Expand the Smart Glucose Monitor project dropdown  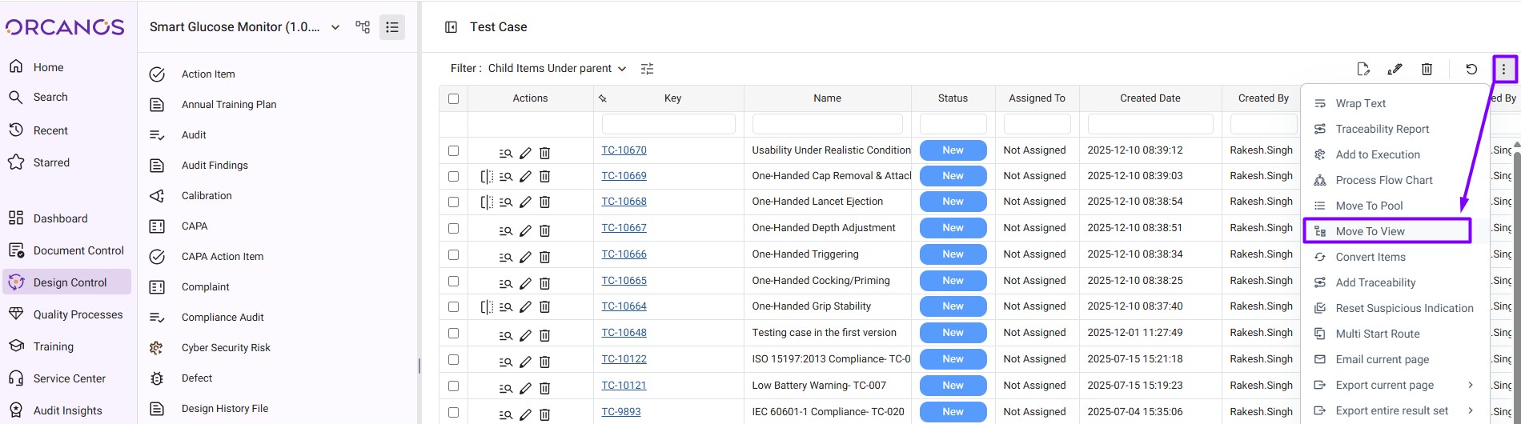coord(335,27)
